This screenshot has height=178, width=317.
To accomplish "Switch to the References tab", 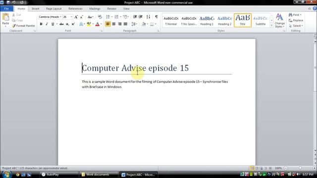I will tap(75, 9).
